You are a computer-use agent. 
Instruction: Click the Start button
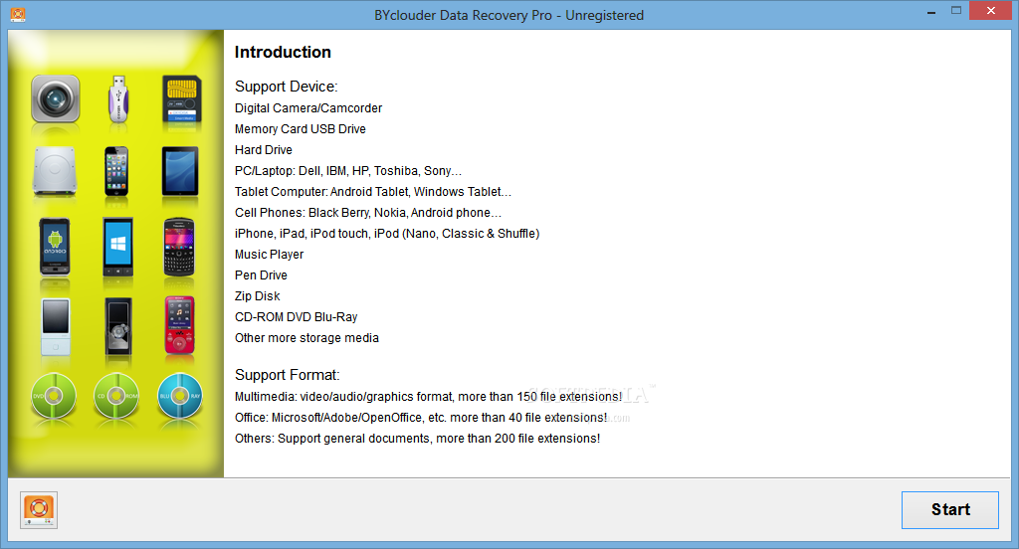950,510
